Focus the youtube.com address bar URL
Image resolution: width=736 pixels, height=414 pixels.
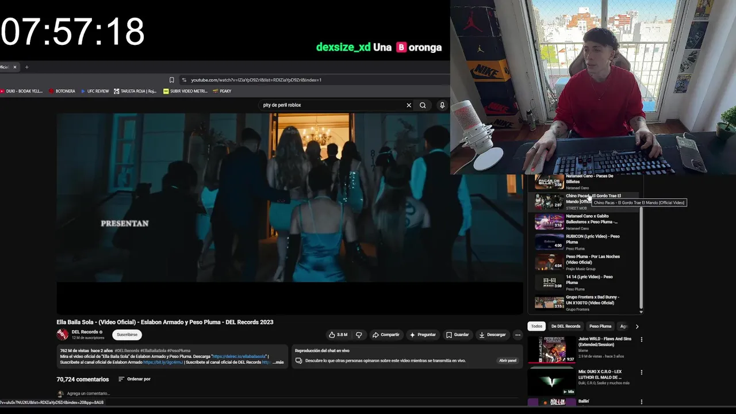[256, 80]
